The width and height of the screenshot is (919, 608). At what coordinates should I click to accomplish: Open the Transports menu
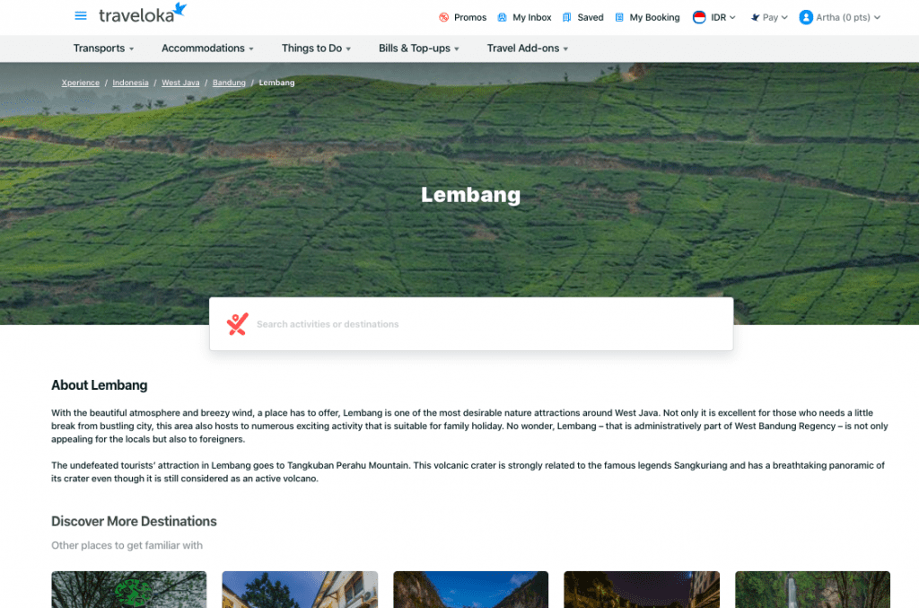[x=103, y=48]
